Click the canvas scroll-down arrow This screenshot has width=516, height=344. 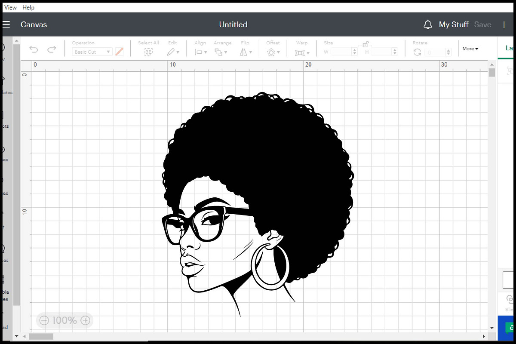point(492,328)
